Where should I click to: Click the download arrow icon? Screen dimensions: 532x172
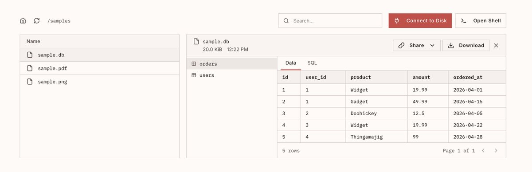coord(451,45)
